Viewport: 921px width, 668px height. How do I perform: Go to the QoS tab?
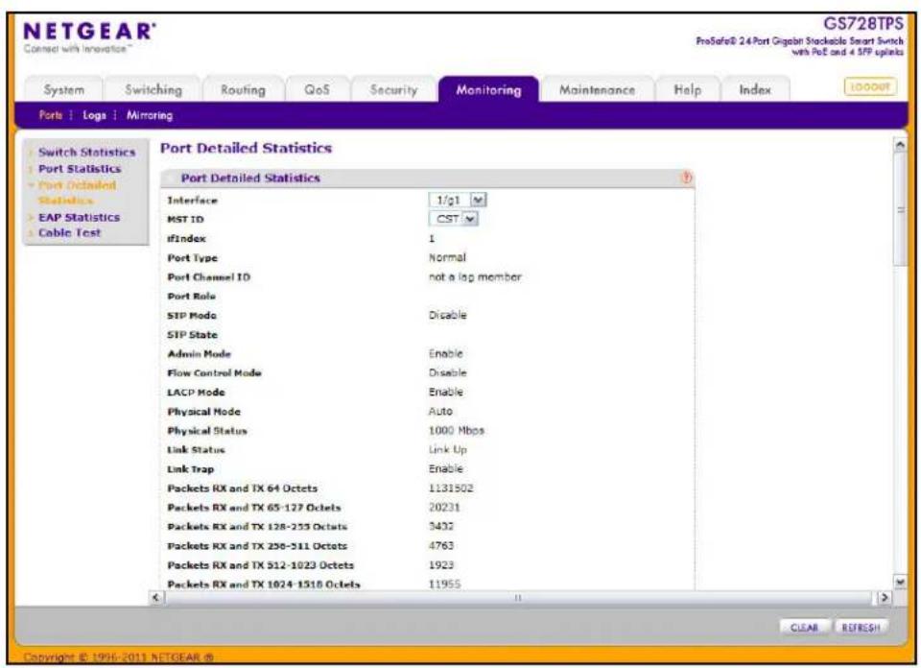317,90
